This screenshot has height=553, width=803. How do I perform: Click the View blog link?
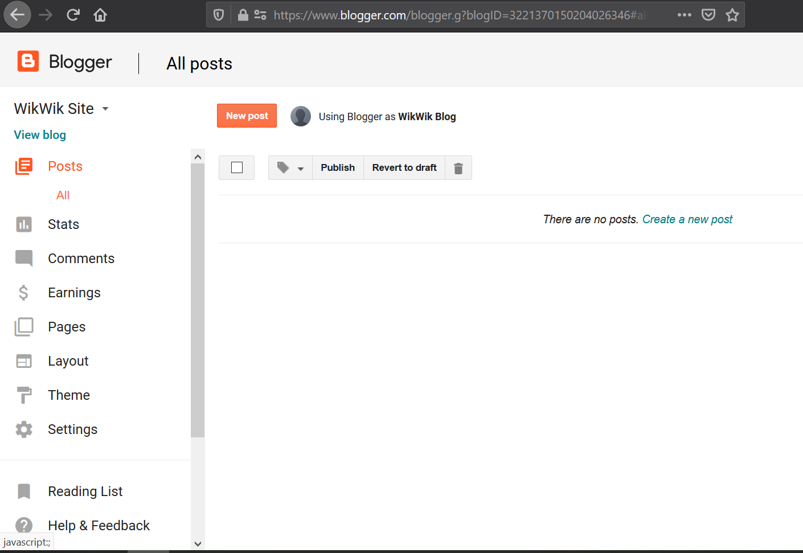point(40,135)
